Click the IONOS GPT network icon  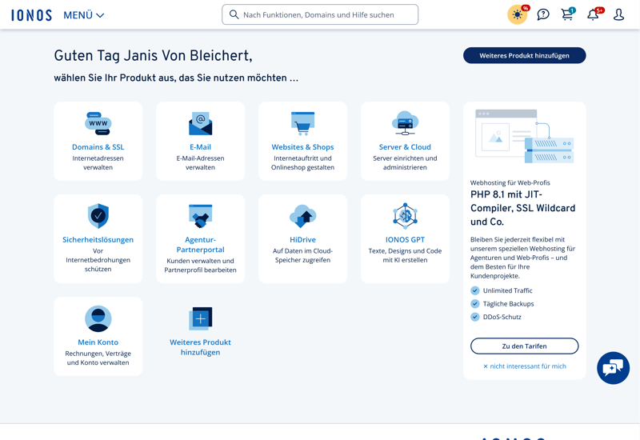(405, 216)
